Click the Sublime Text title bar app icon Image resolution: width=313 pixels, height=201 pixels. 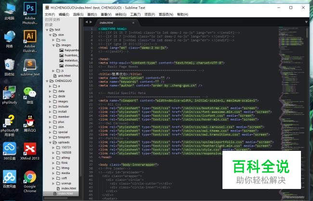pos(47,8)
